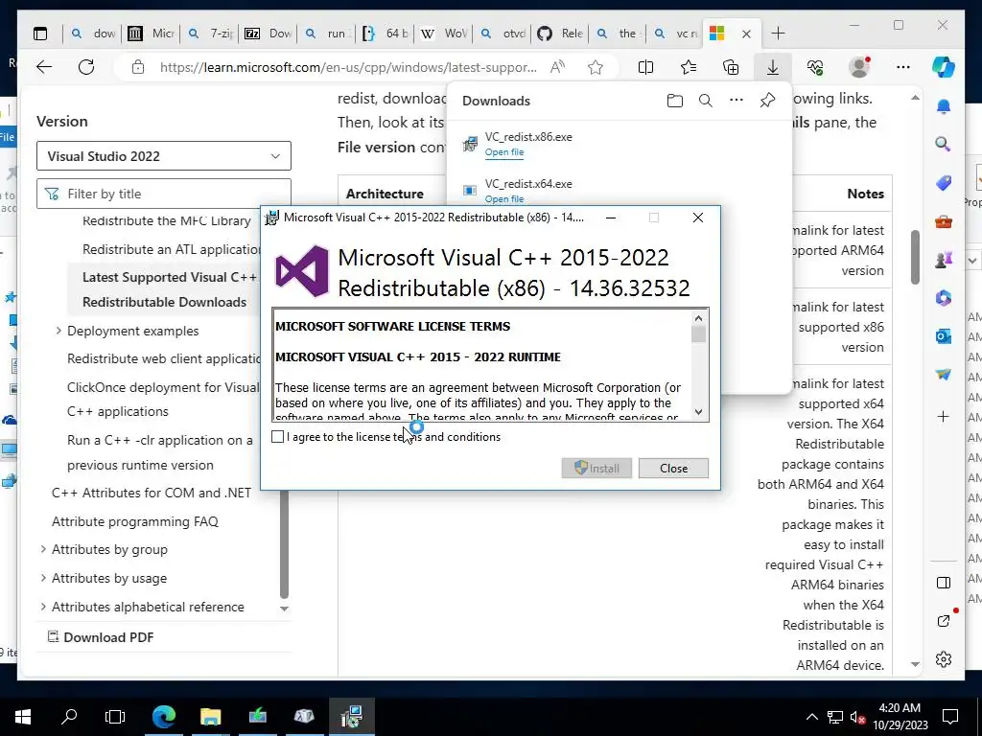
Task: Open sidebar Tools briefcase icon
Action: 944,221
